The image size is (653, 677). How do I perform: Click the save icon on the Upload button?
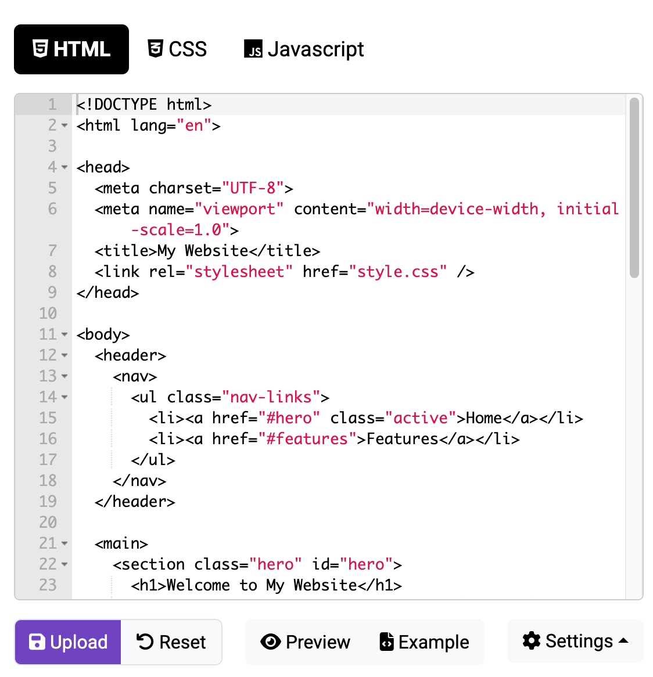pyautogui.click(x=37, y=642)
